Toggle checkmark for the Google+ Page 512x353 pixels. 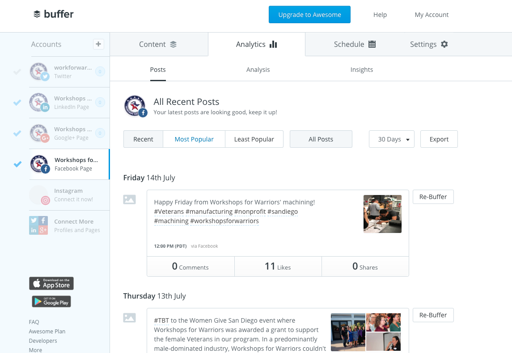coord(17,133)
